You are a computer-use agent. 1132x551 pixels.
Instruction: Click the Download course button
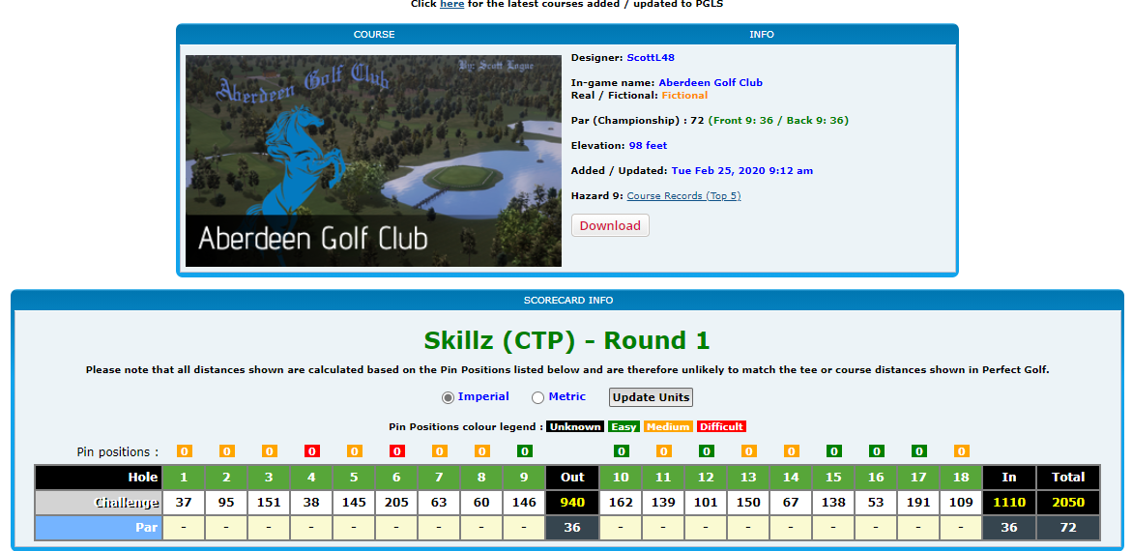click(610, 225)
